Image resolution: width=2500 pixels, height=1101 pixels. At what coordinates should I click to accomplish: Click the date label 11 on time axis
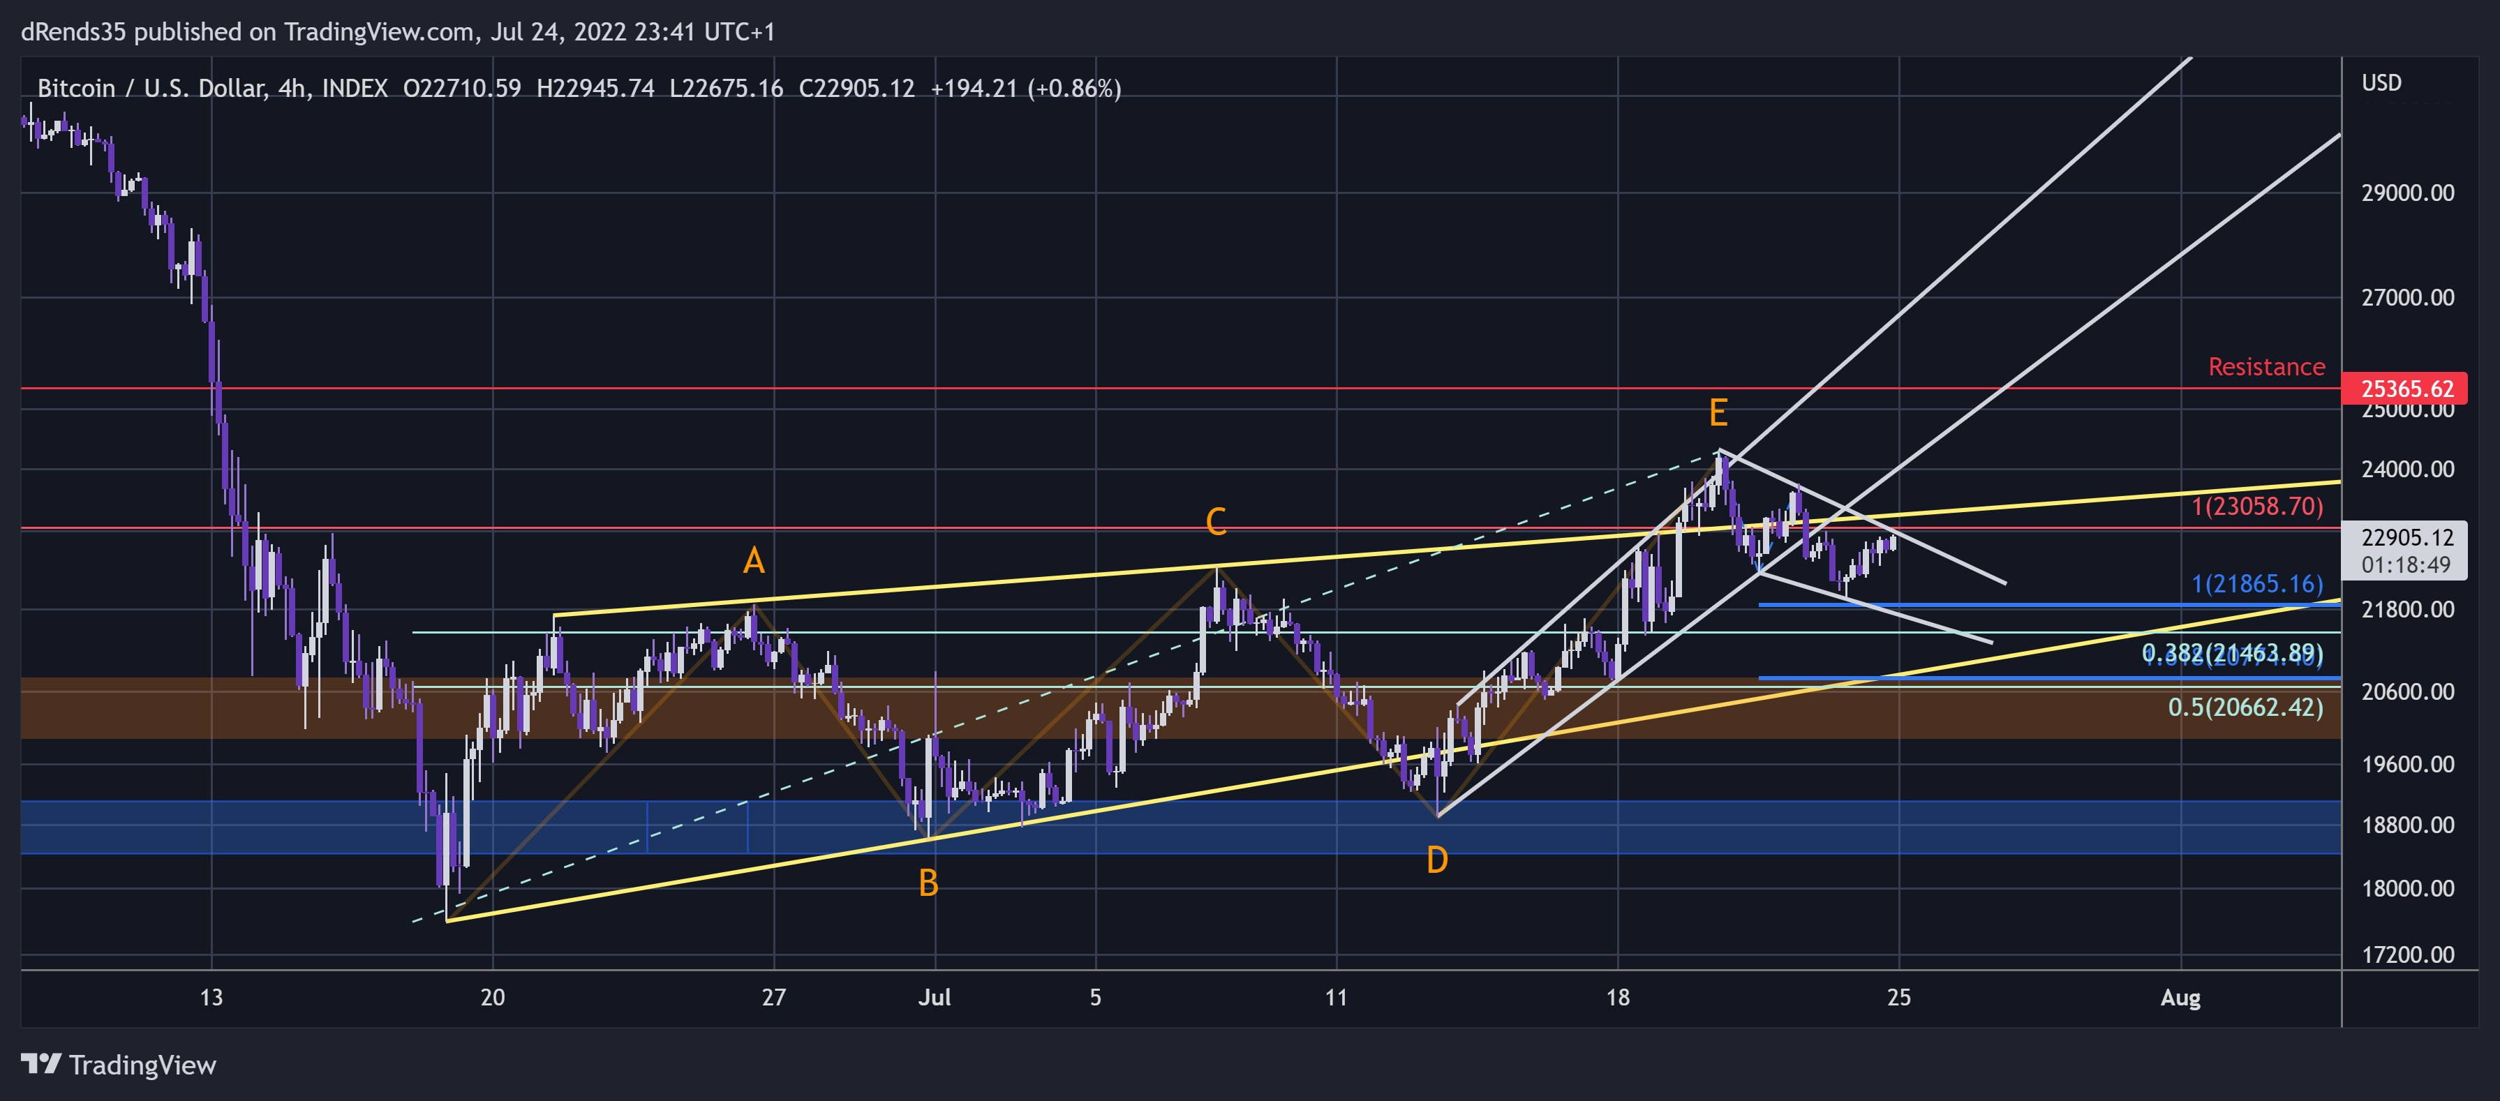(x=1337, y=997)
